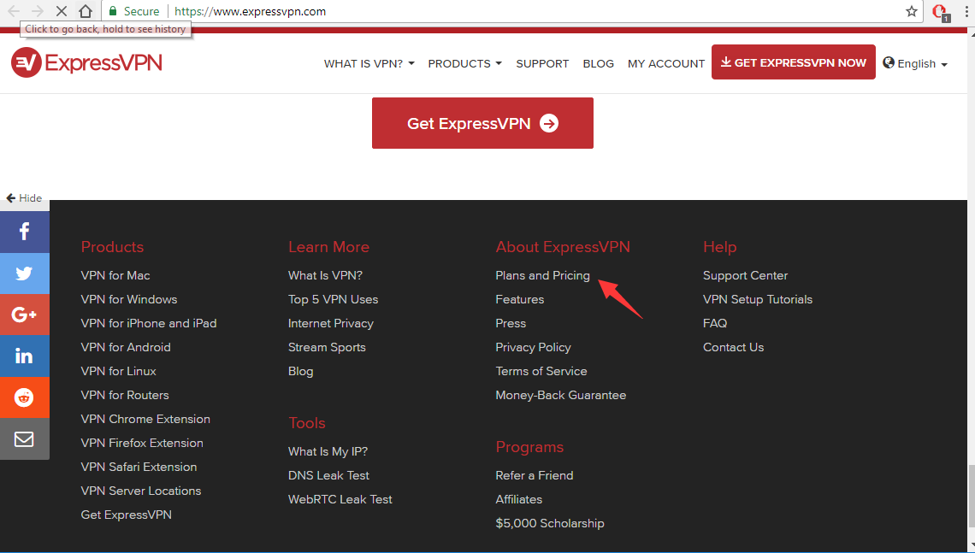Open VPN Chrome Extension link
This screenshot has height=553, width=975.
tap(145, 419)
